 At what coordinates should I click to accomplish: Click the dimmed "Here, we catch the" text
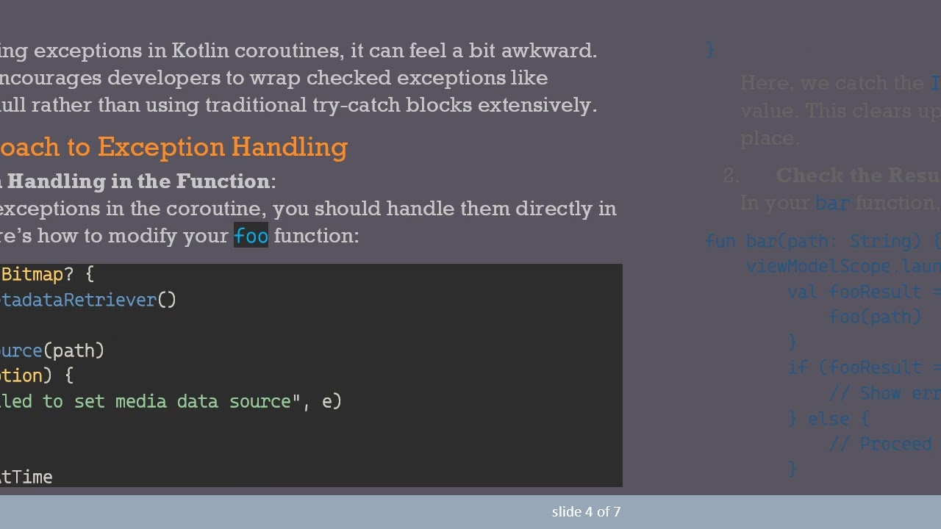(x=832, y=83)
